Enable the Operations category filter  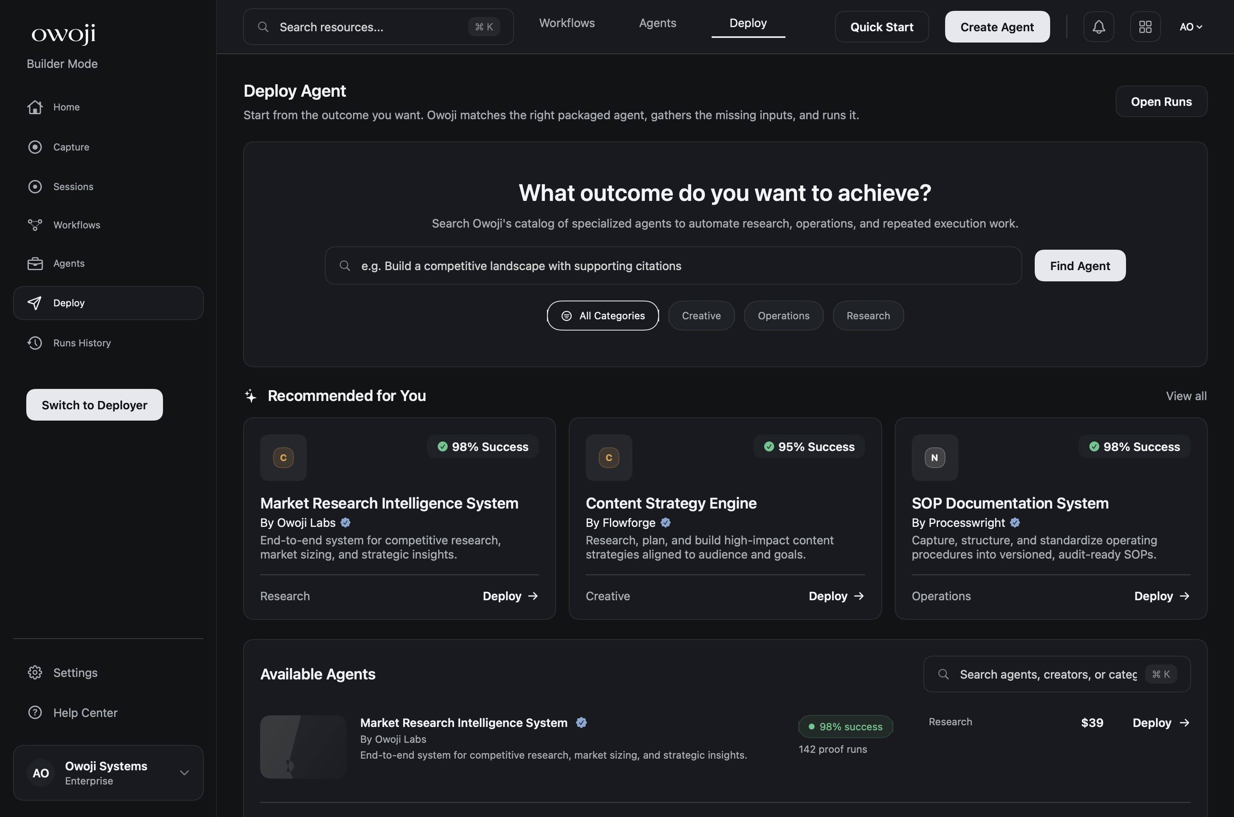click(783, 315)
